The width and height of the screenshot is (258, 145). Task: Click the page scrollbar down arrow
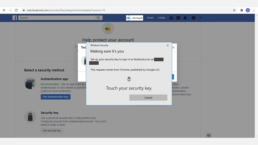coord(256,136)
